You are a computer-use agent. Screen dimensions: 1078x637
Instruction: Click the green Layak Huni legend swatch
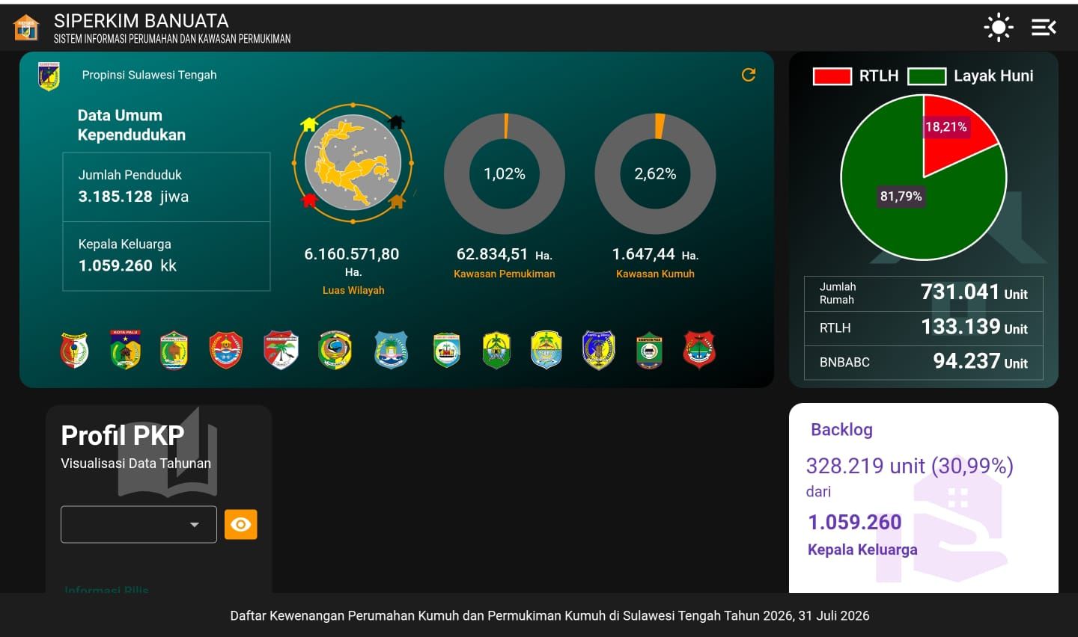927,76
